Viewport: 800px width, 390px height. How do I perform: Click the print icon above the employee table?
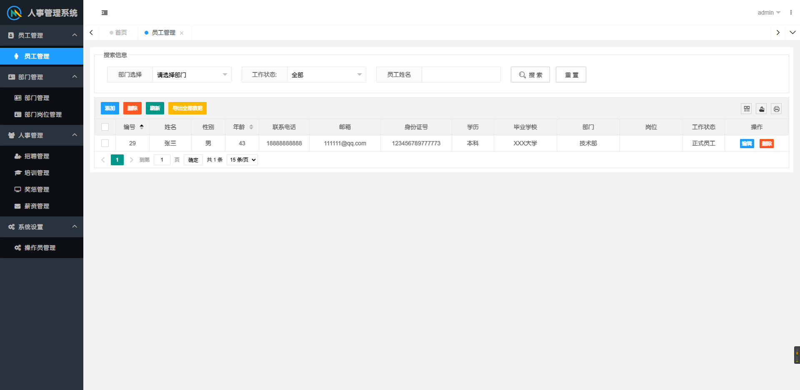tap(777, 109)
